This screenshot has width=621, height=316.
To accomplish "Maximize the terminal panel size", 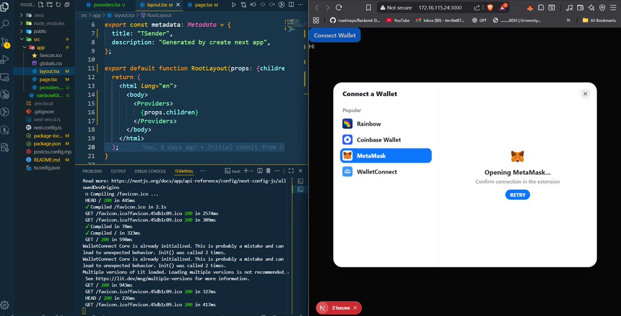I will tap(291, 171).
